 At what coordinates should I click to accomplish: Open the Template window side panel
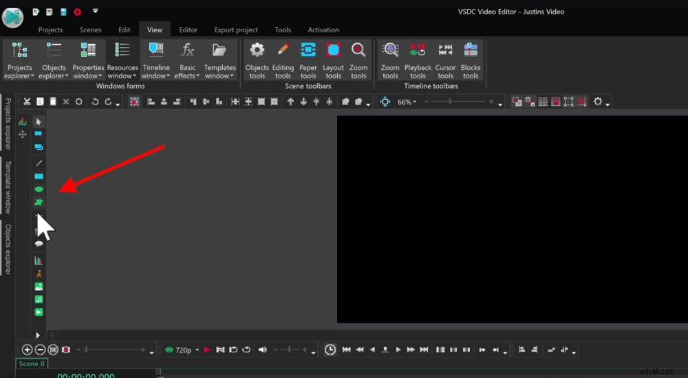pyautogui.click(x=8, y=187)
